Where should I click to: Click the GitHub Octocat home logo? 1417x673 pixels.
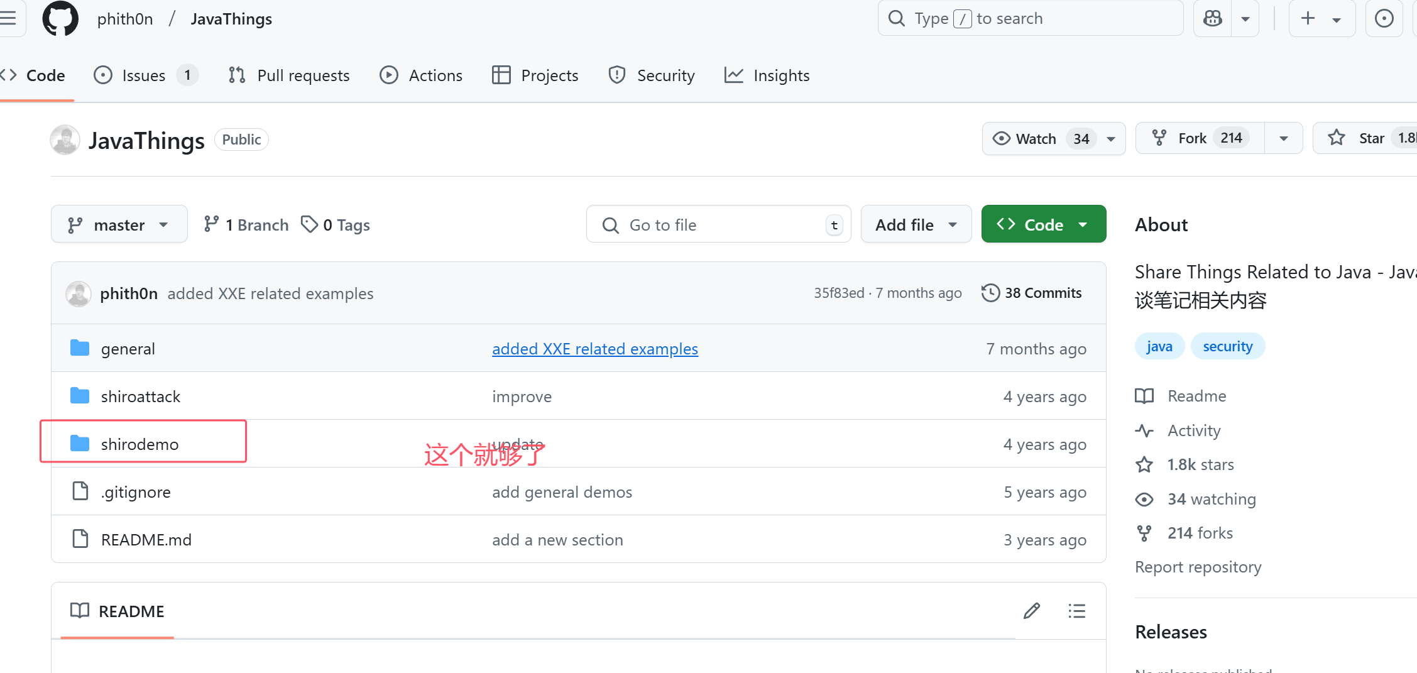[x=60, y=19]
